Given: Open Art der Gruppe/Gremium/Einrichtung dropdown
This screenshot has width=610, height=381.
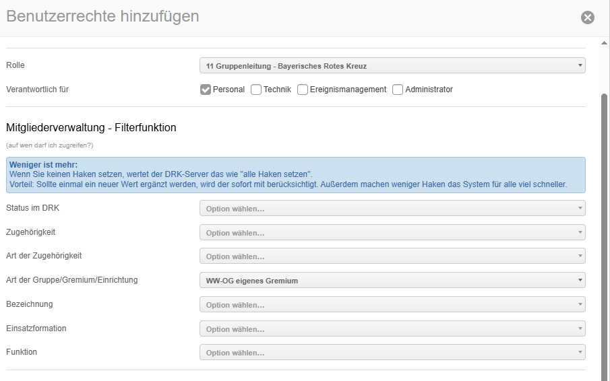Looking at the screenshot, I should pyautogui.click(x=392, y=280).
